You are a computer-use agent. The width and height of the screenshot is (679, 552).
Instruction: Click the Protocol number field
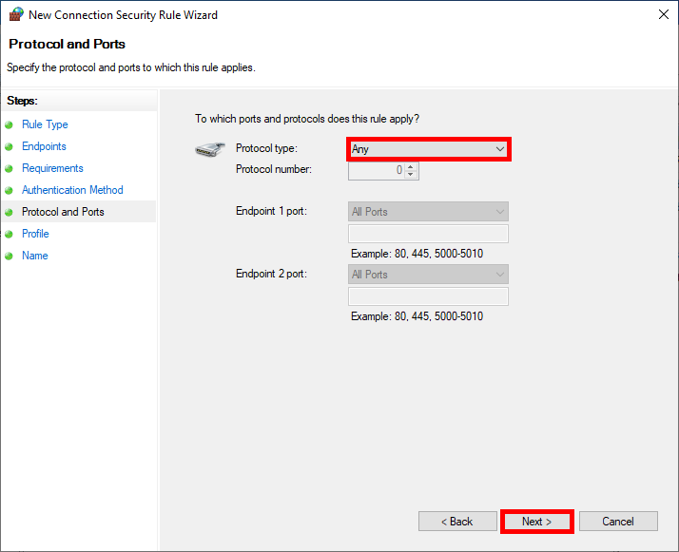[378, 170]
